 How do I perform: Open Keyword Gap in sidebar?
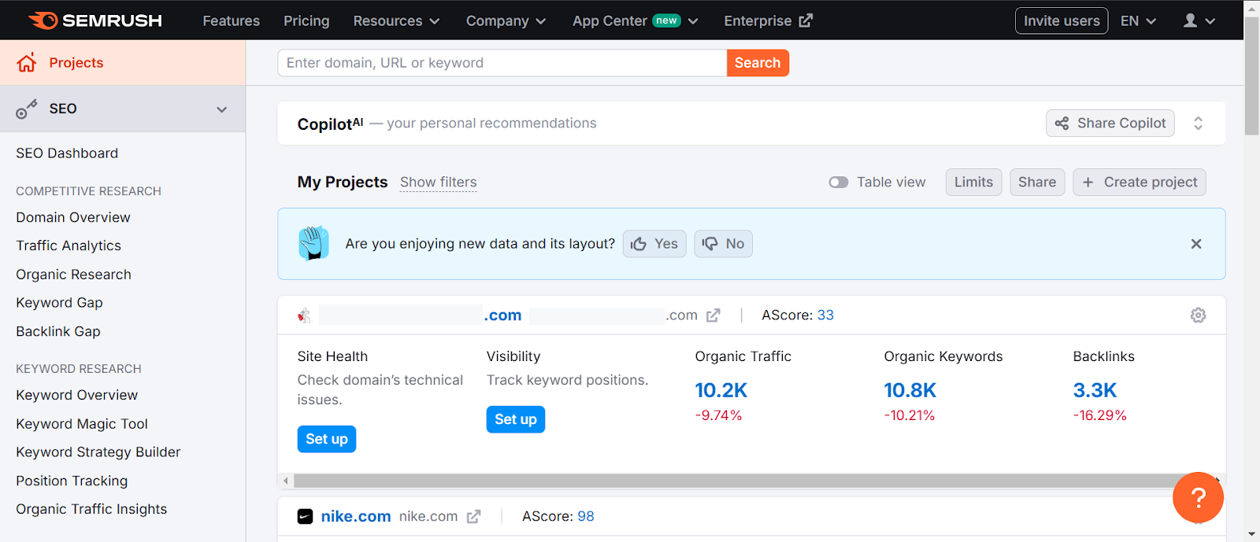59,303
